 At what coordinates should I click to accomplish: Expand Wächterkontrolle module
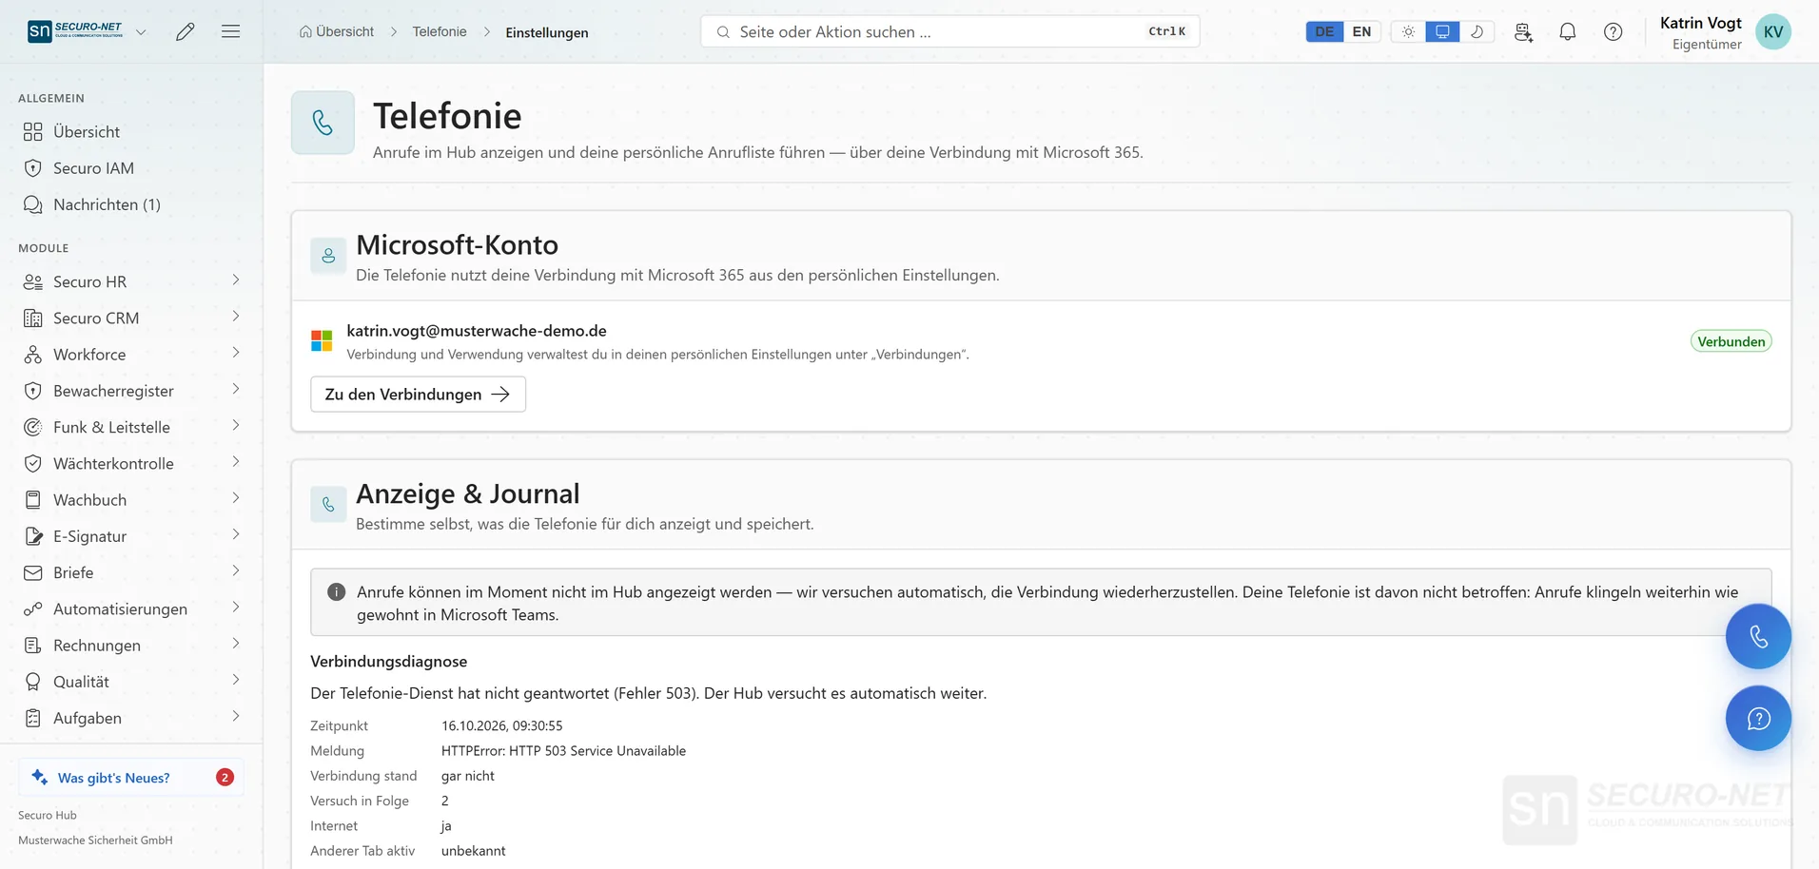coord(236,462)
